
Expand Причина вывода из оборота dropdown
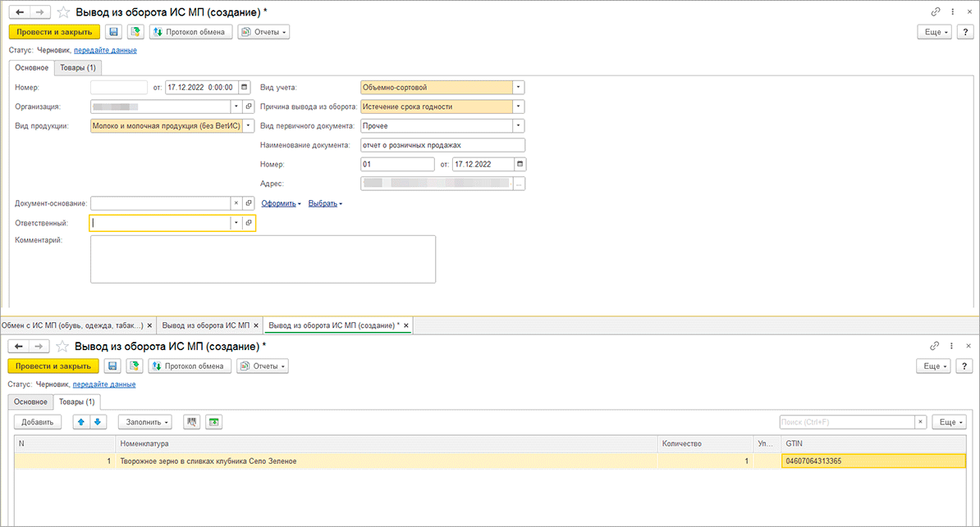[x=518, y=107]
